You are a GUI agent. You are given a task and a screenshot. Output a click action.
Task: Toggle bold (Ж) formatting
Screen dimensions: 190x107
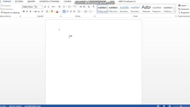[24, 11]
